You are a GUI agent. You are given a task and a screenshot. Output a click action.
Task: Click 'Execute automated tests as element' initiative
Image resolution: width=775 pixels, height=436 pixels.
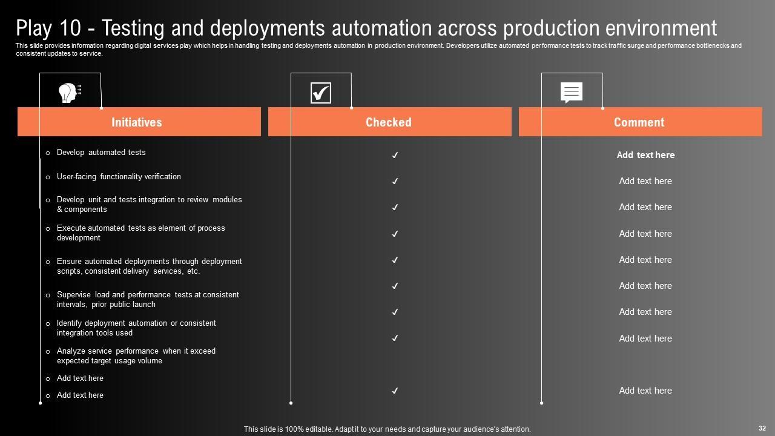(x=140, y=233)
